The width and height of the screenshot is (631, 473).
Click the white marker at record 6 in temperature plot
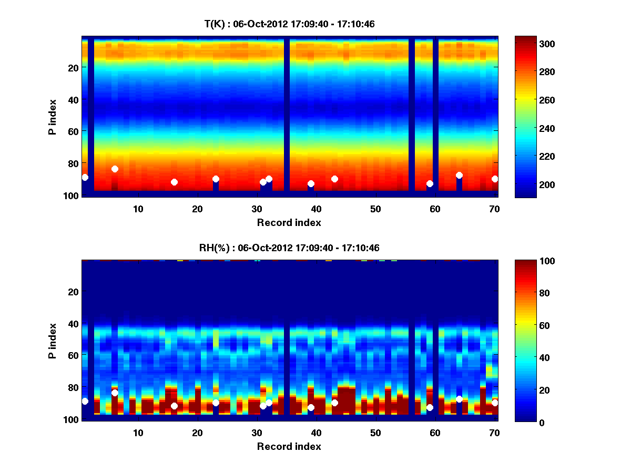coord(115,169)
